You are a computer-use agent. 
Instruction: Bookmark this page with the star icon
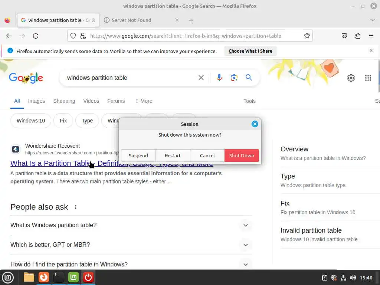coord(307,36)
